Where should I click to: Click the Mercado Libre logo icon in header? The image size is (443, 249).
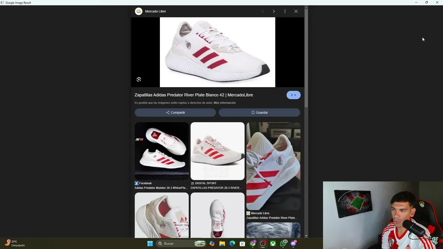(138, 11)
